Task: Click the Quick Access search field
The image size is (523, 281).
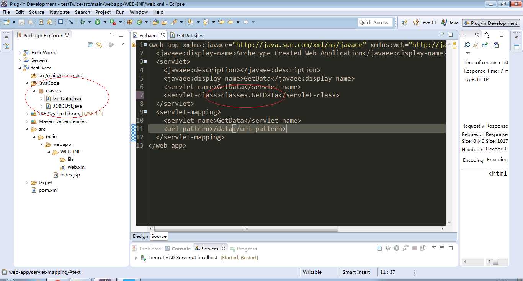Action: click(376, 23)
